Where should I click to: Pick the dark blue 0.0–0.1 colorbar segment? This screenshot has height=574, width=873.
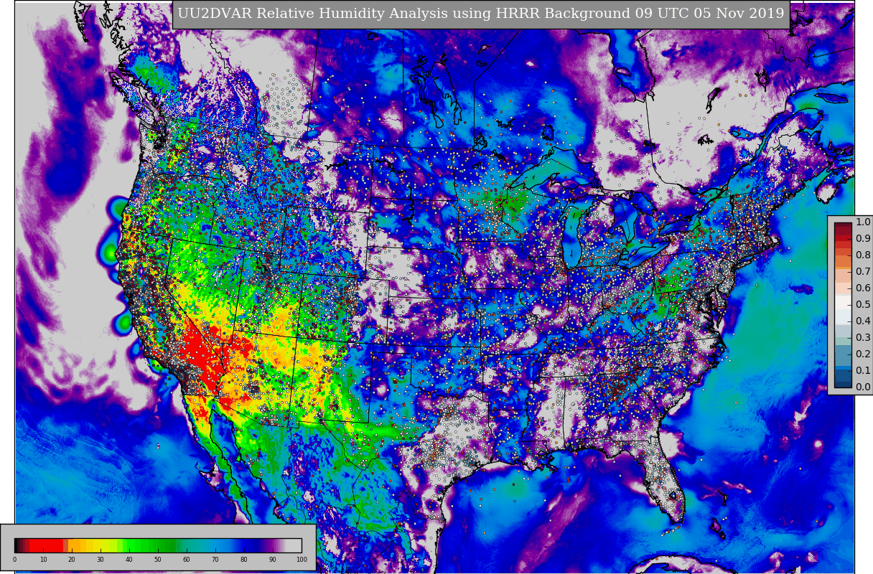[843, 379]
